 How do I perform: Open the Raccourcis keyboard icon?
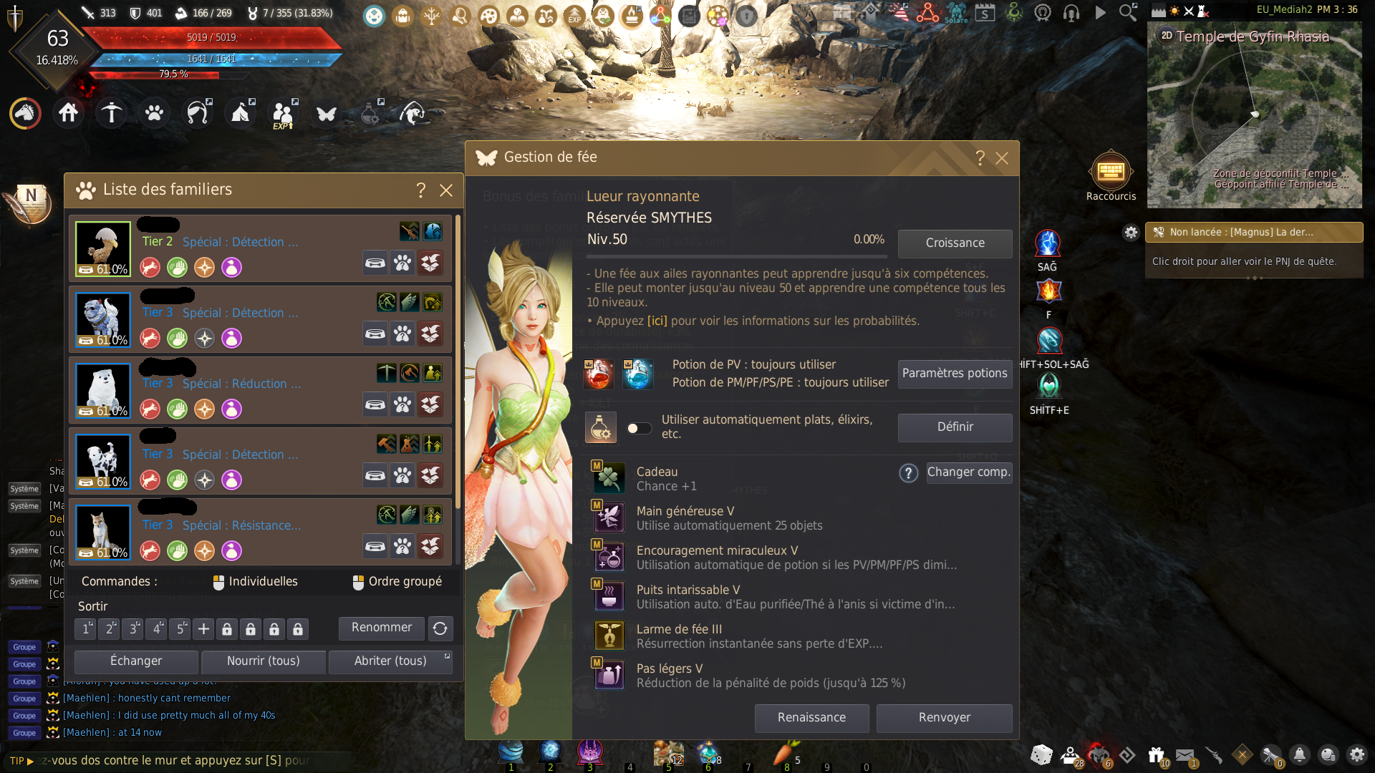click(1110, 172)
